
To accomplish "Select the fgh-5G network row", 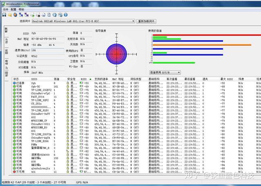I will coord(137,86).
